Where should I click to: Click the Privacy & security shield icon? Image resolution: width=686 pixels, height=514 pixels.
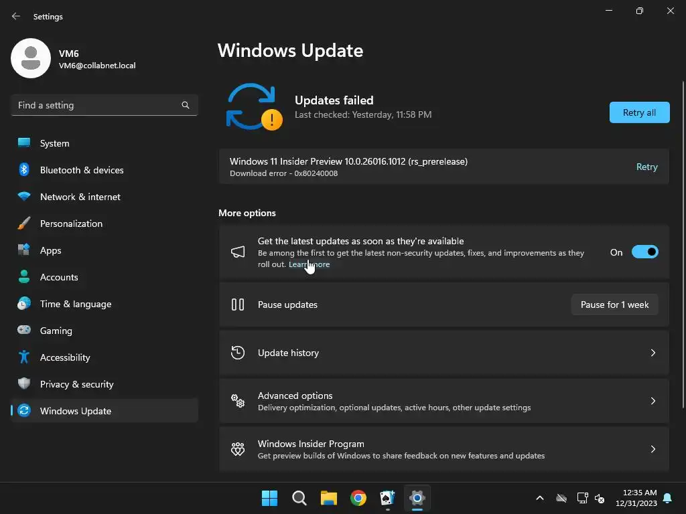(x=24, y=383)
